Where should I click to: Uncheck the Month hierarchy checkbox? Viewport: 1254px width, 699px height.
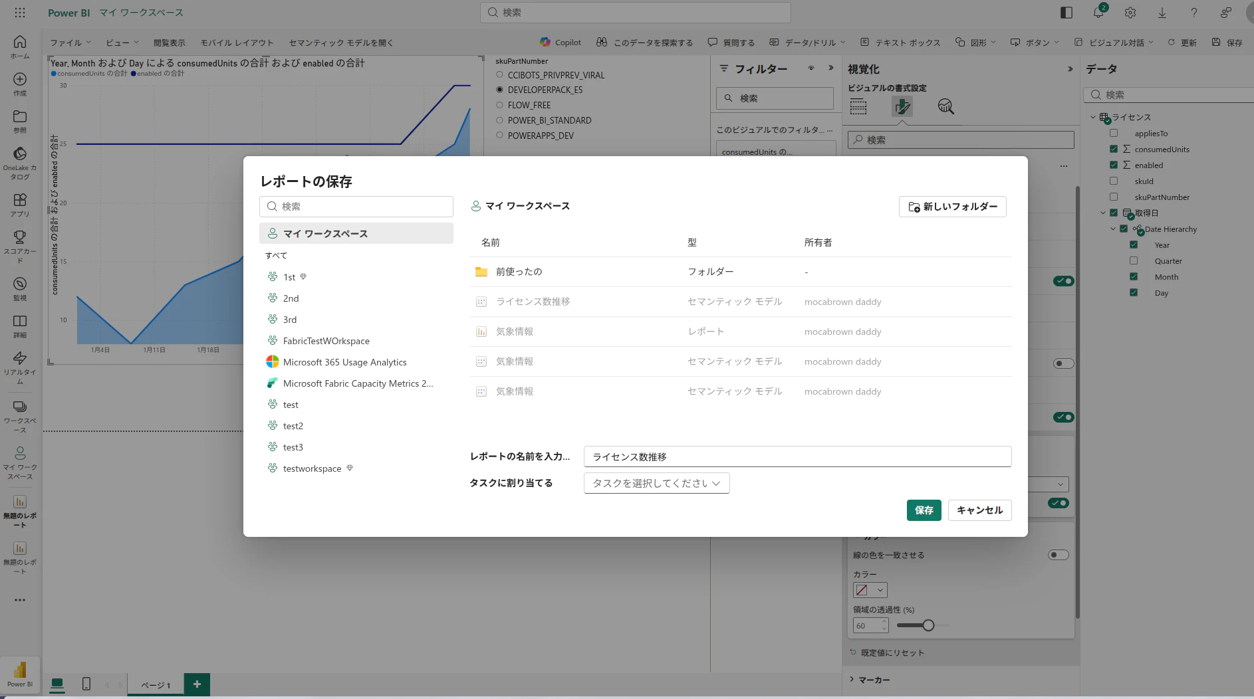tap(1134, 276)
